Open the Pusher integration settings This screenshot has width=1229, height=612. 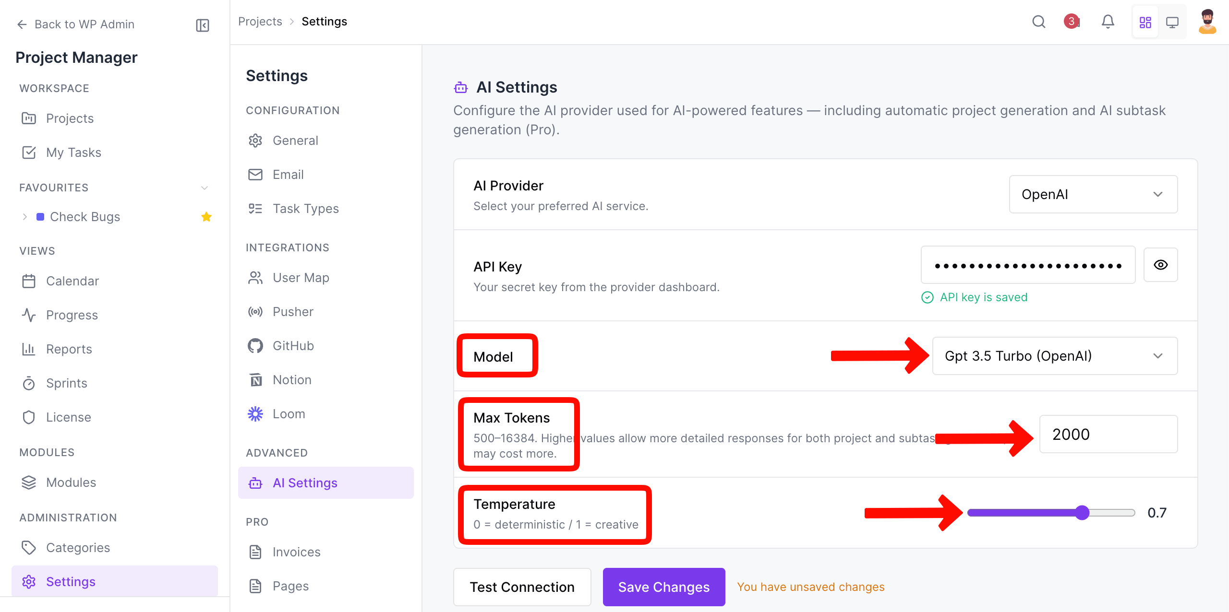coord(292,311)
